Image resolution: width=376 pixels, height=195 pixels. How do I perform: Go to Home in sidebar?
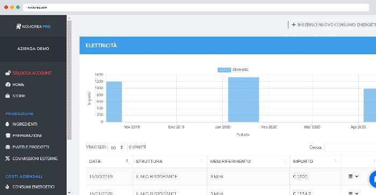click(18, 84)
